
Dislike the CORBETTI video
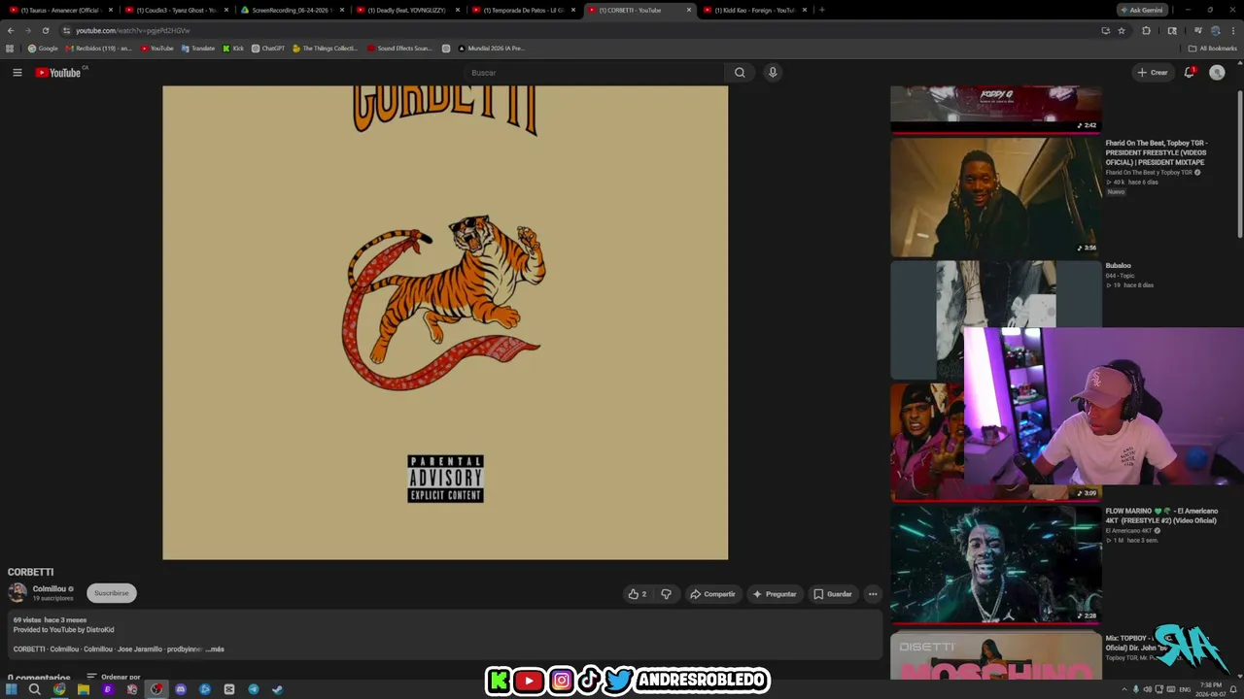pos(666,594)
